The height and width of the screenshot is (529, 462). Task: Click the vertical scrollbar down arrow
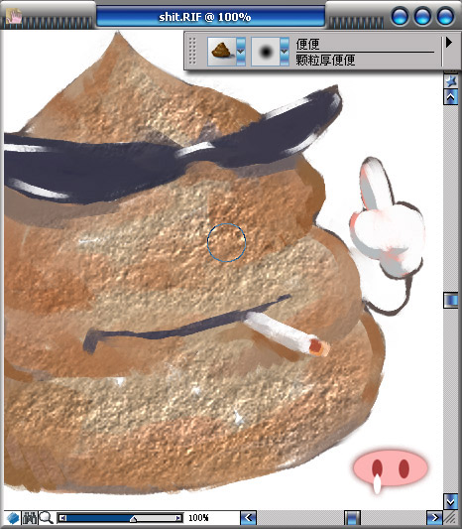451,502
